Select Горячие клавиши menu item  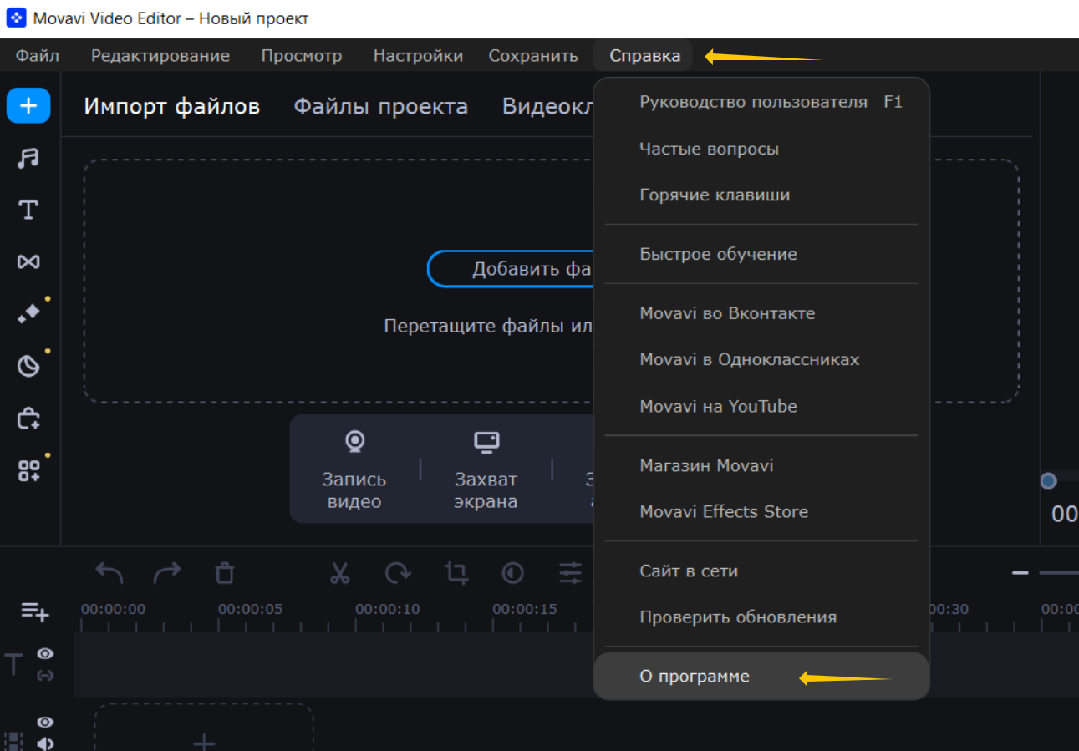761,195
